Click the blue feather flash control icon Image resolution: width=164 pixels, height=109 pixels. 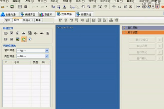(x=30, y=39)
